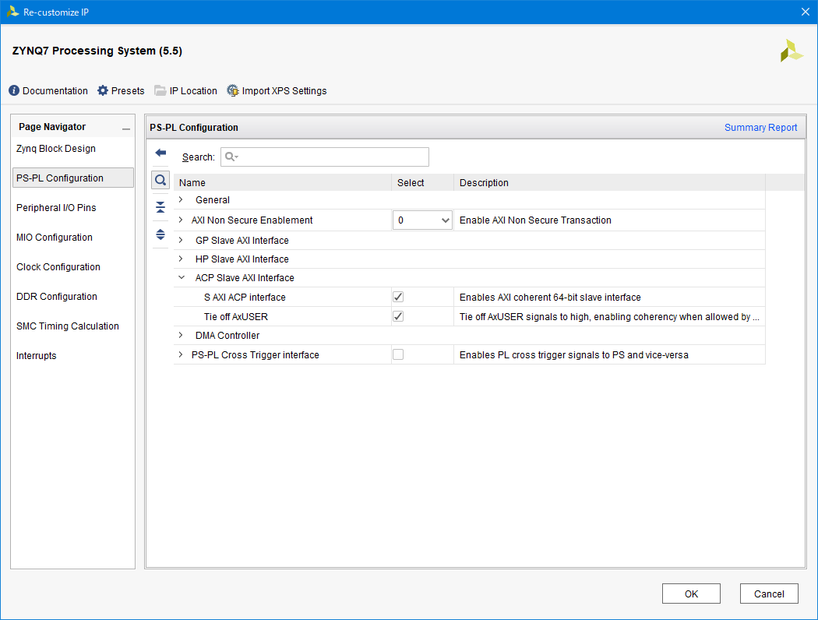The height and width of the screenshot is (620, 818).
Task: Click the Import XPS Settings icon
Action: [233, 90]
